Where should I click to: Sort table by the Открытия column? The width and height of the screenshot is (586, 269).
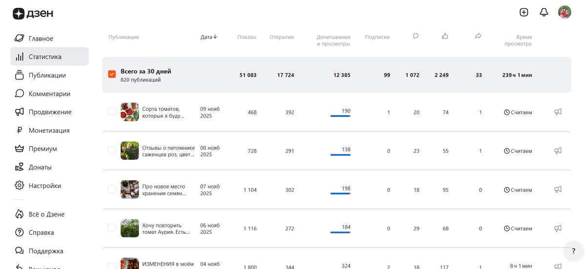tap(281, 37)
